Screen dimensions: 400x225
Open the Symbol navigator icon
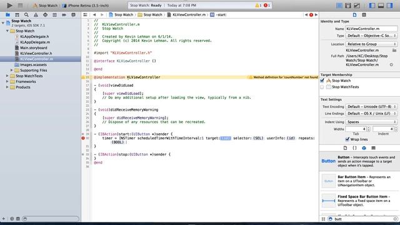click(x=17, y=15)
